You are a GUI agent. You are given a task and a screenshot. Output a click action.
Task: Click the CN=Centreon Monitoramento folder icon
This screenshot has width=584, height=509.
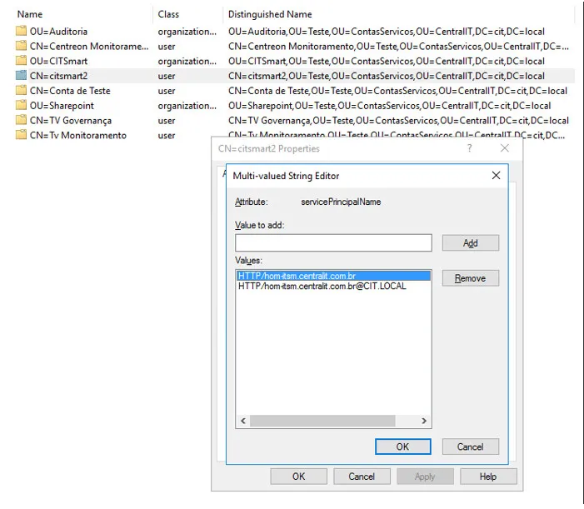21,46
